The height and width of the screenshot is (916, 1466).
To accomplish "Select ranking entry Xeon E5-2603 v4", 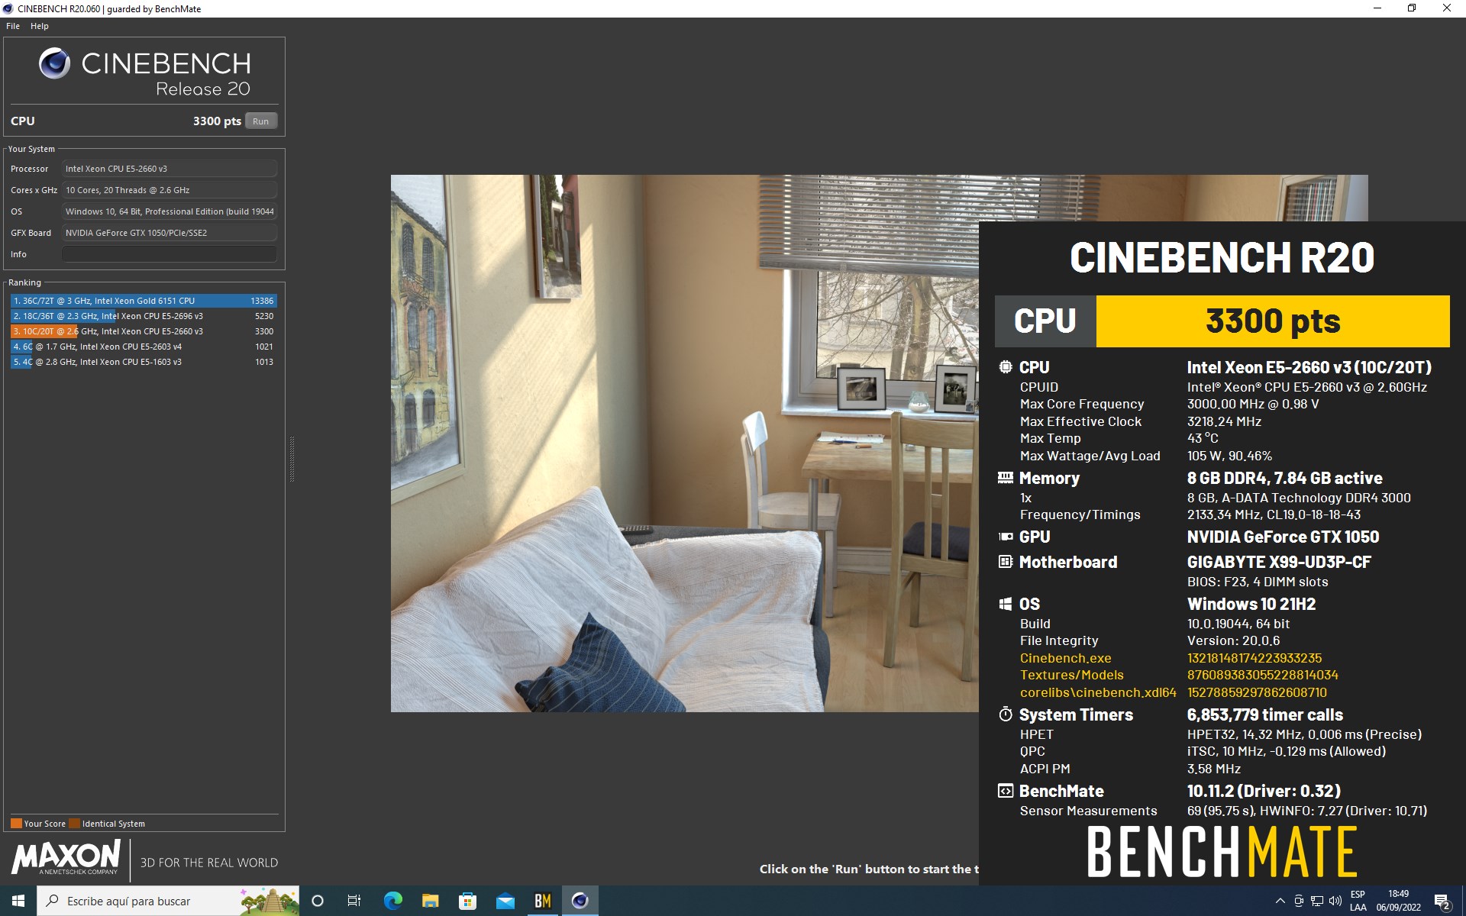I will (x=144, y=347).
